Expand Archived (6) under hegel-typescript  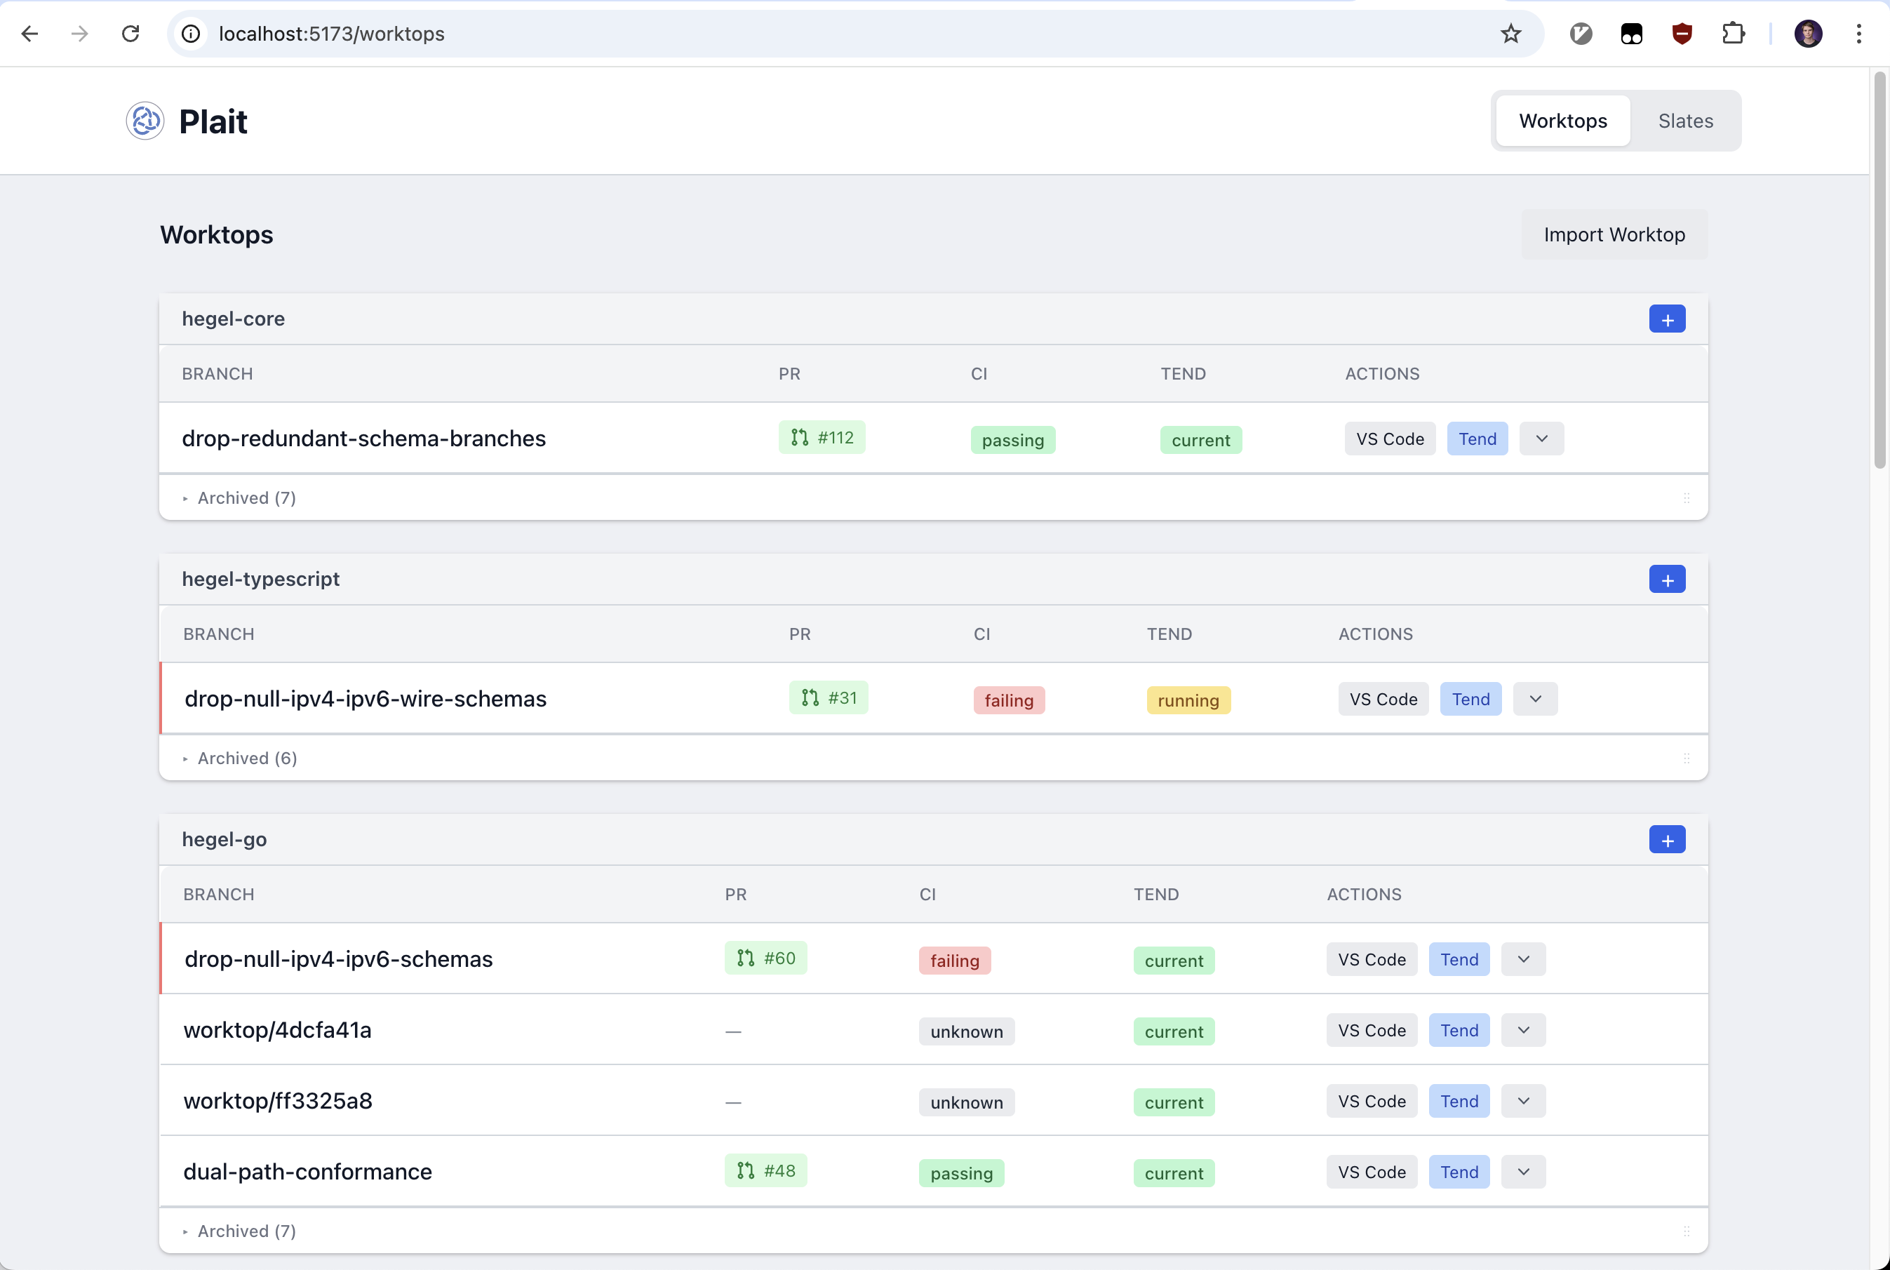pyautogui.click(x=247, y=758)
